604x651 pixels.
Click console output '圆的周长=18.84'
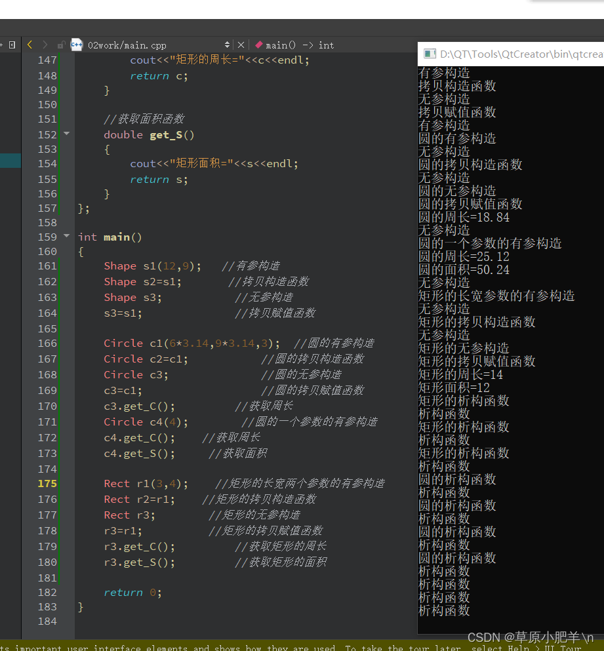tap(464, 217)
